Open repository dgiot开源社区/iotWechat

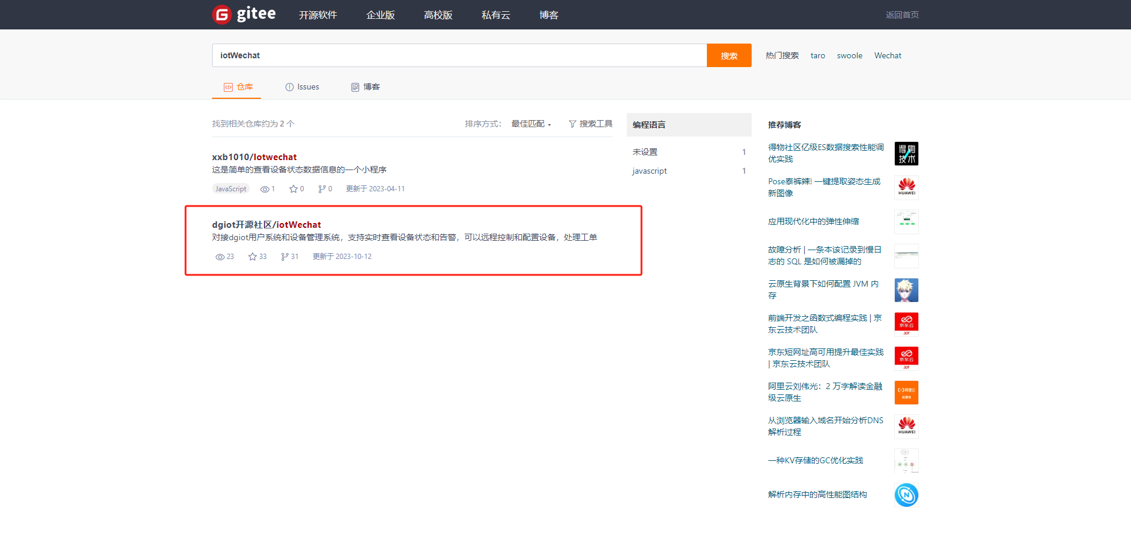(266, 225)
